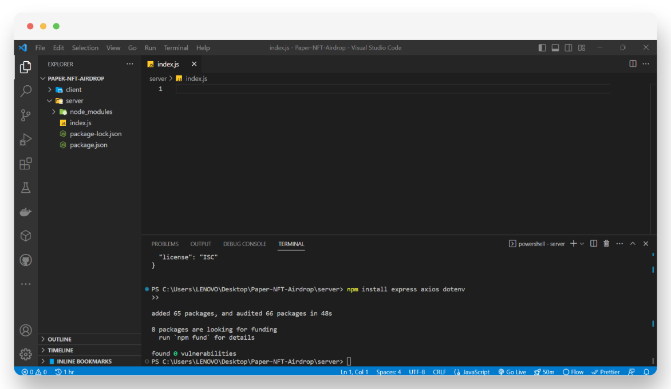The width and height of the screenshot is (671, 389).
Task: Open the Extensions view
Action: [26, 164]
